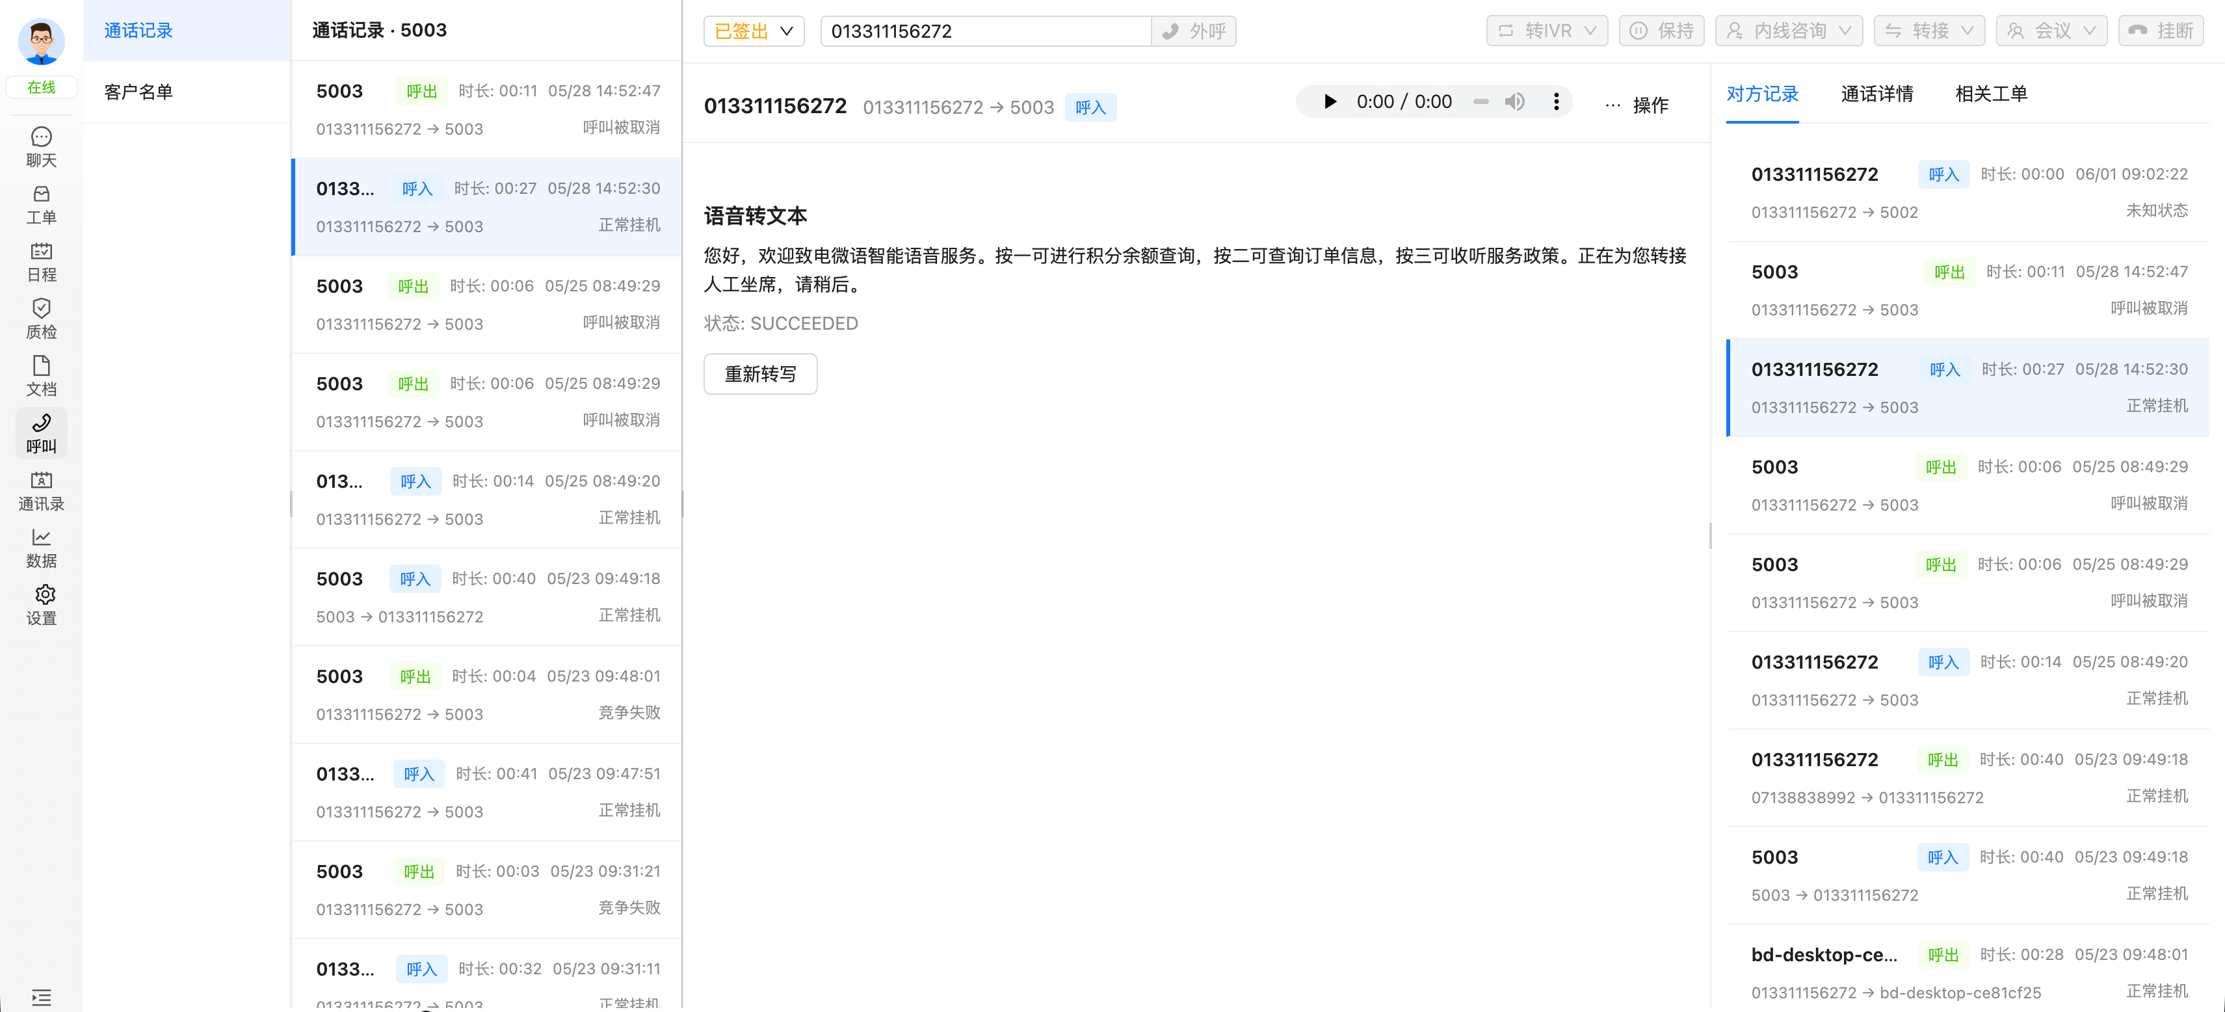2225x1012 pixels.
Task: Open the audio player more options menu
Action: 1557,102
